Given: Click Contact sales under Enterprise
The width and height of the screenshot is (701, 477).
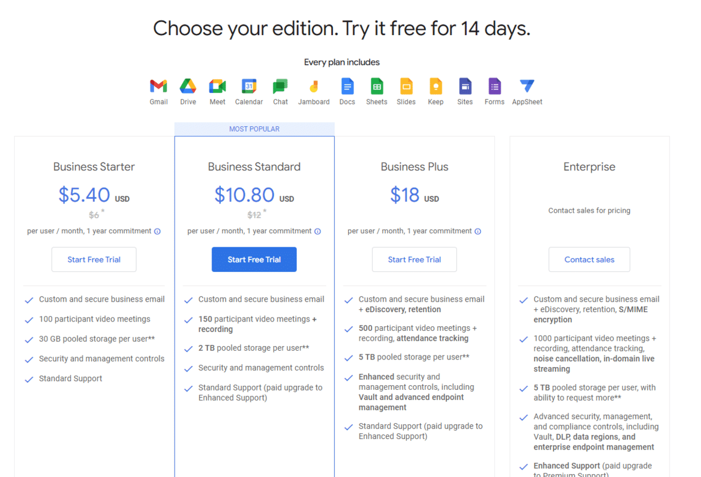Looking at the screenshot, I should coord(589,260).
